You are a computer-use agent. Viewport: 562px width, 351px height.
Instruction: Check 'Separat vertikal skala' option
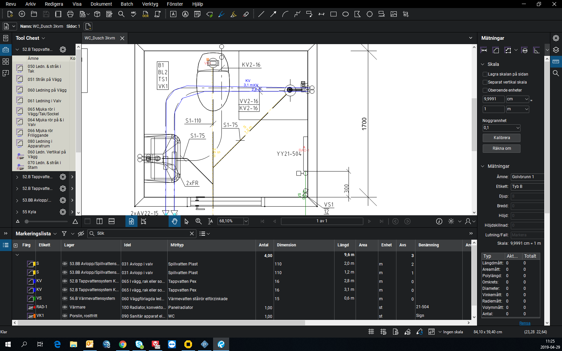485,82
